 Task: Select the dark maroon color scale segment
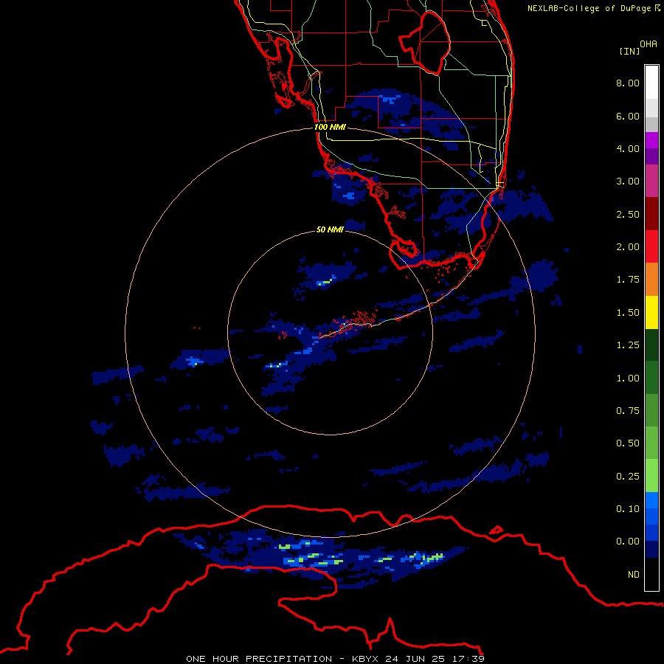[651, 214]
